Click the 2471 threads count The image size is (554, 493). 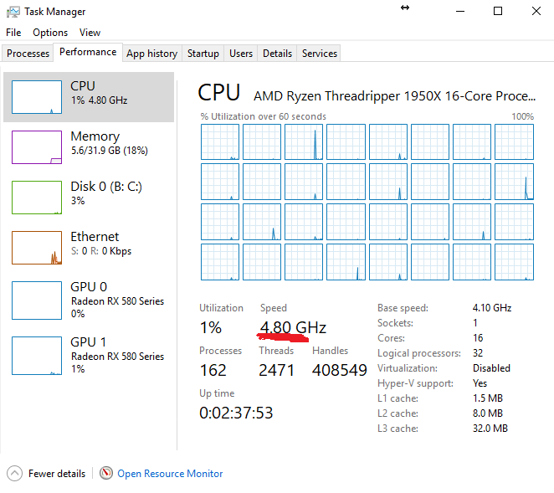[277, 370]
